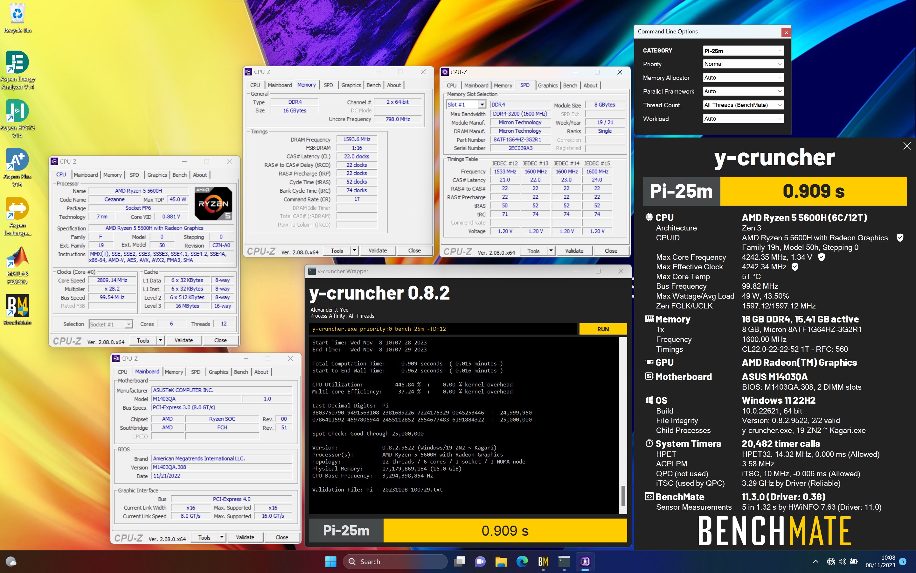Expand Tools arrow in CPU-Z SPD window
The image size is (916, 573).
(x=551, y=251)
